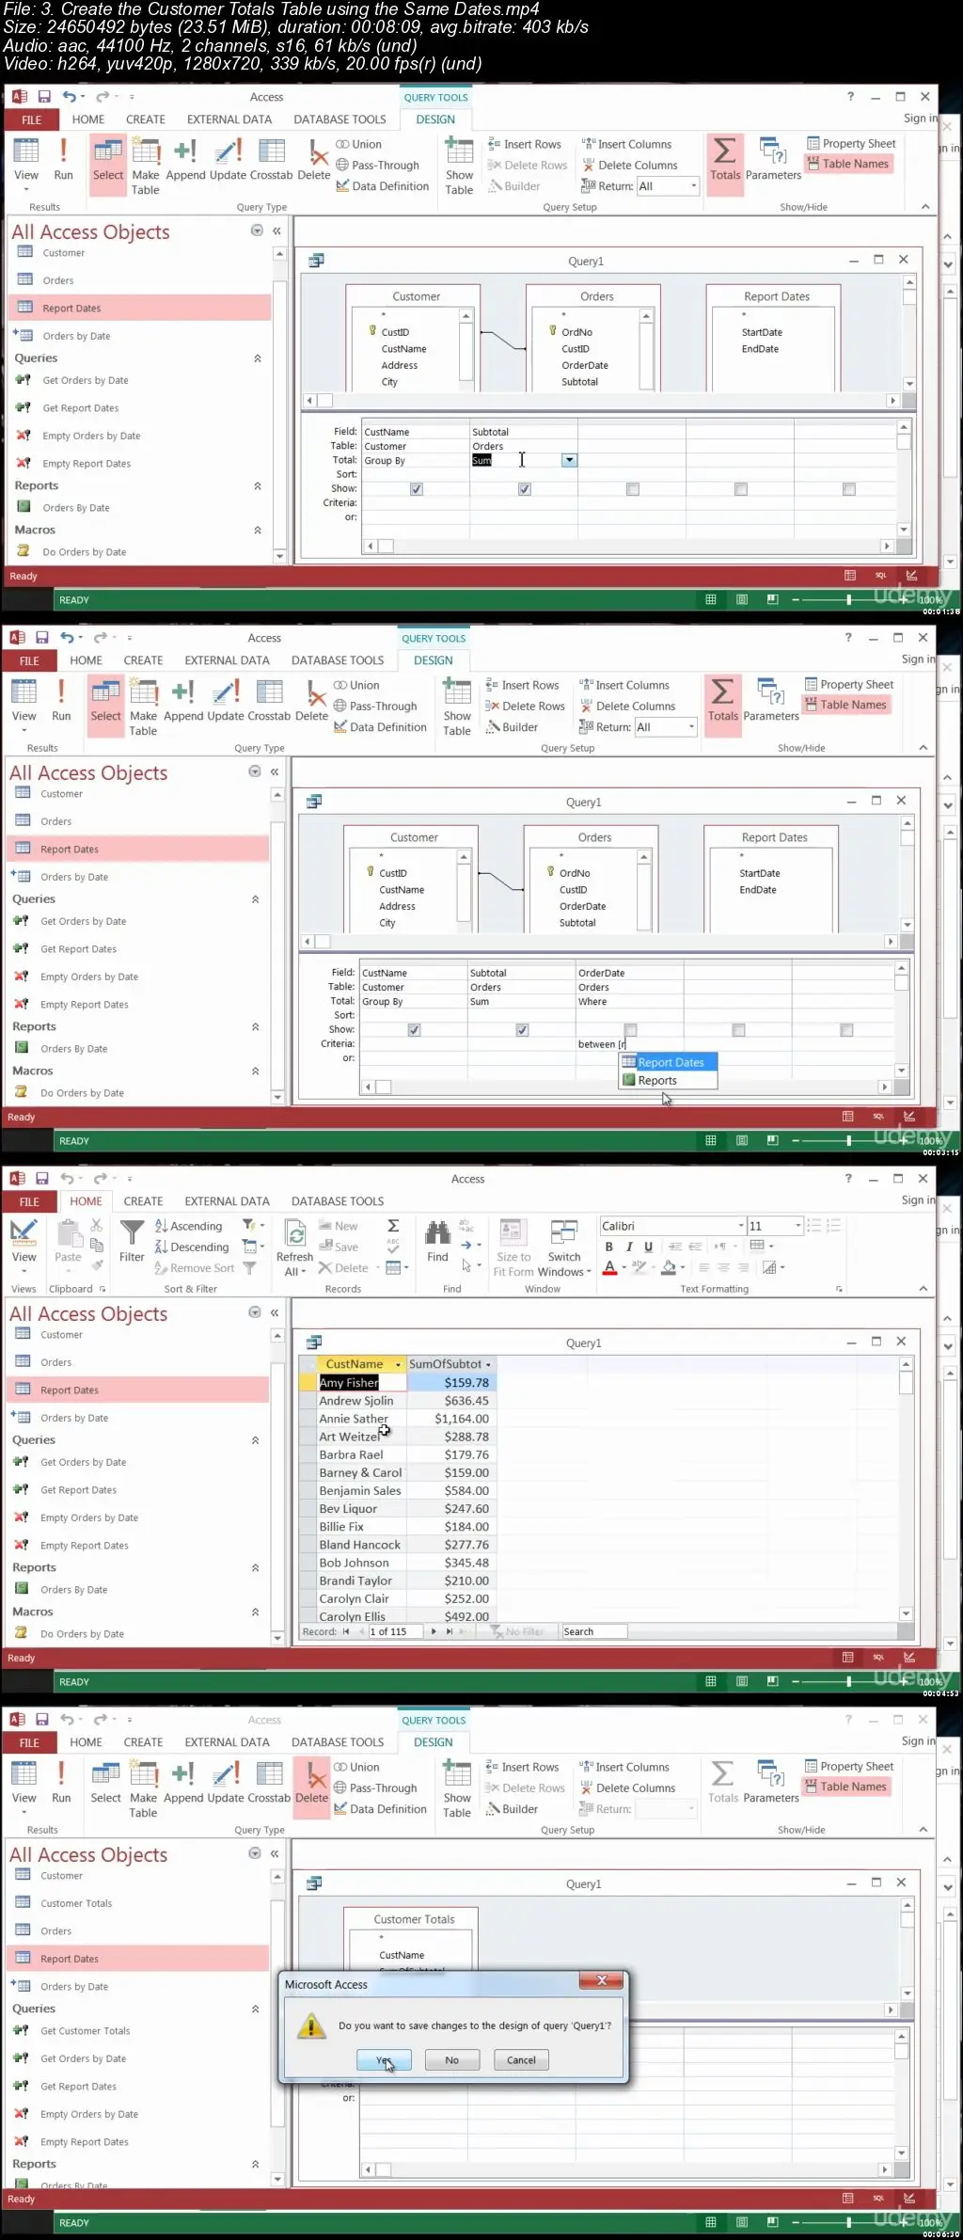Choose Report Dates from the autocomplete list

(669, 1062)
